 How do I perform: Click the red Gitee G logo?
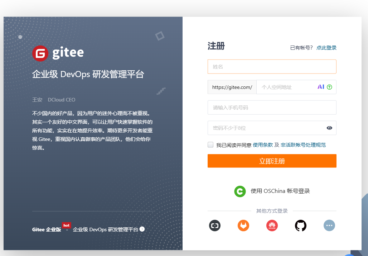tap(40, 53)
